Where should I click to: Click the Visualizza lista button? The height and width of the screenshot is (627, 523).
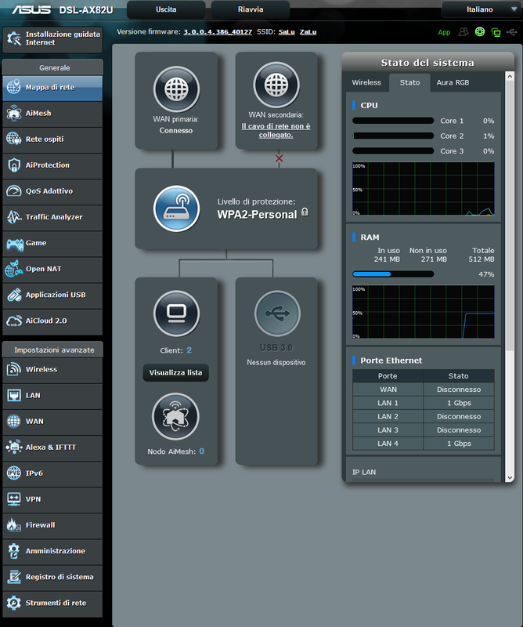(176, 373)
